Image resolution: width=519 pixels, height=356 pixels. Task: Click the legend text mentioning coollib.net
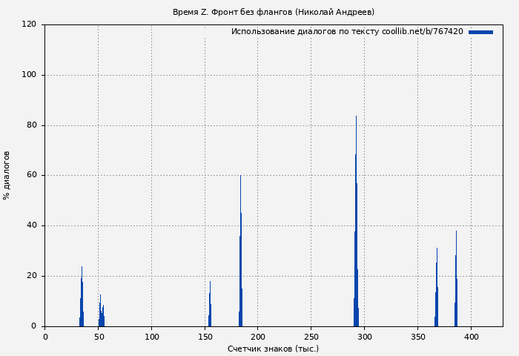(347, 32)
